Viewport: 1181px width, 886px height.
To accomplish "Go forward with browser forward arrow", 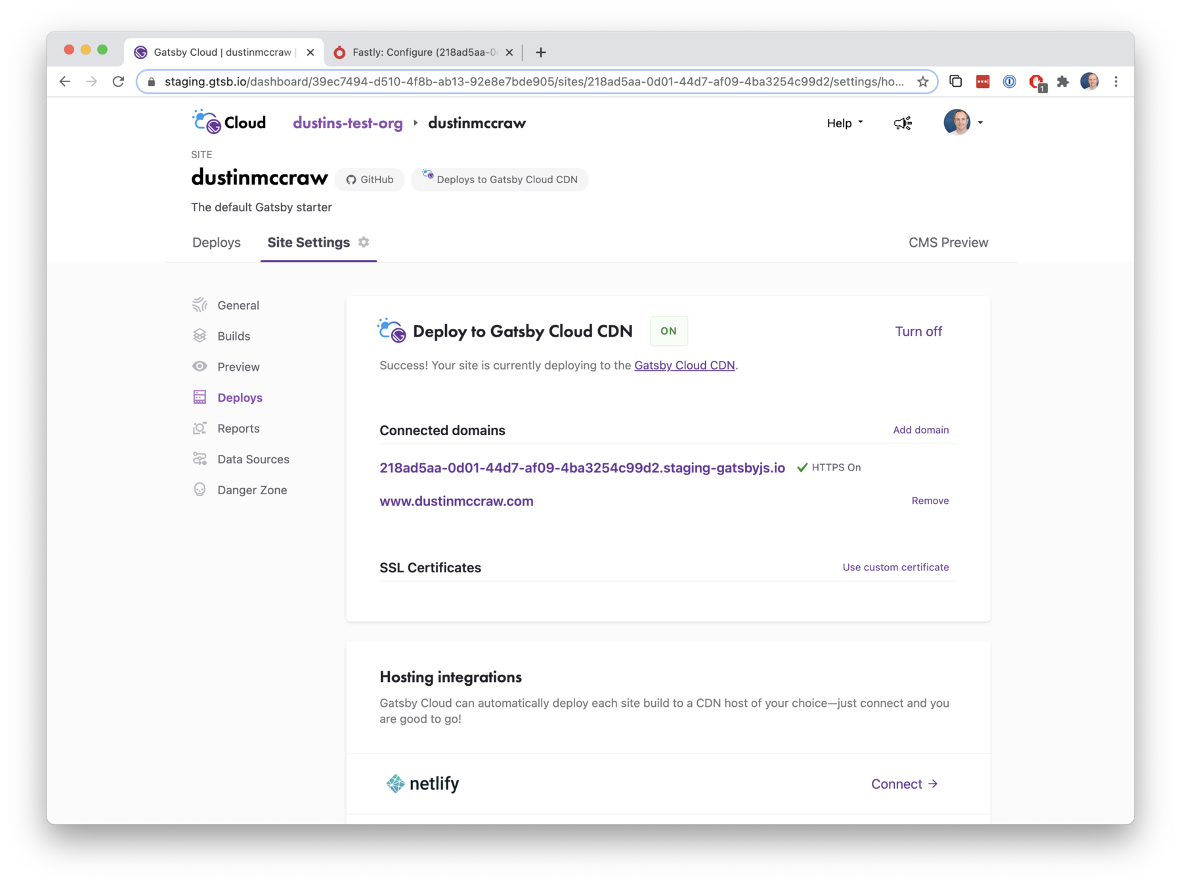I will pos(91,81).
